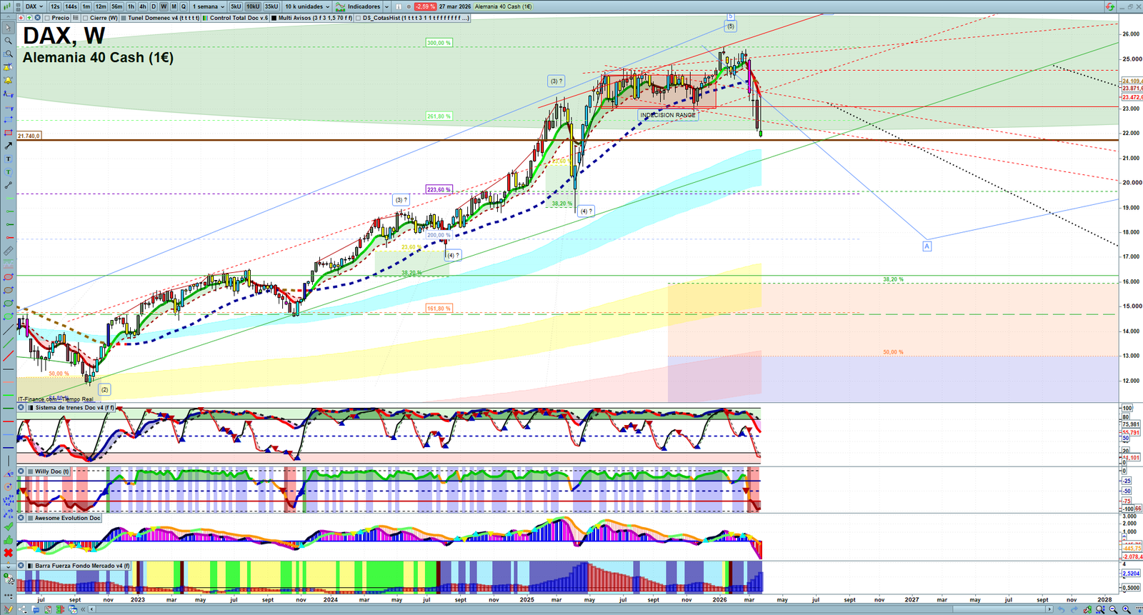Select the 12s timeframe

[x=55, y=6]
